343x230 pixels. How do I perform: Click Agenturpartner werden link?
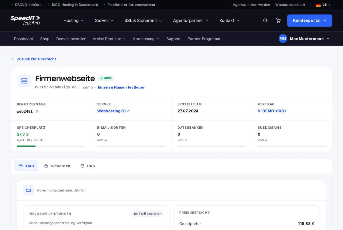click(251, 5)
